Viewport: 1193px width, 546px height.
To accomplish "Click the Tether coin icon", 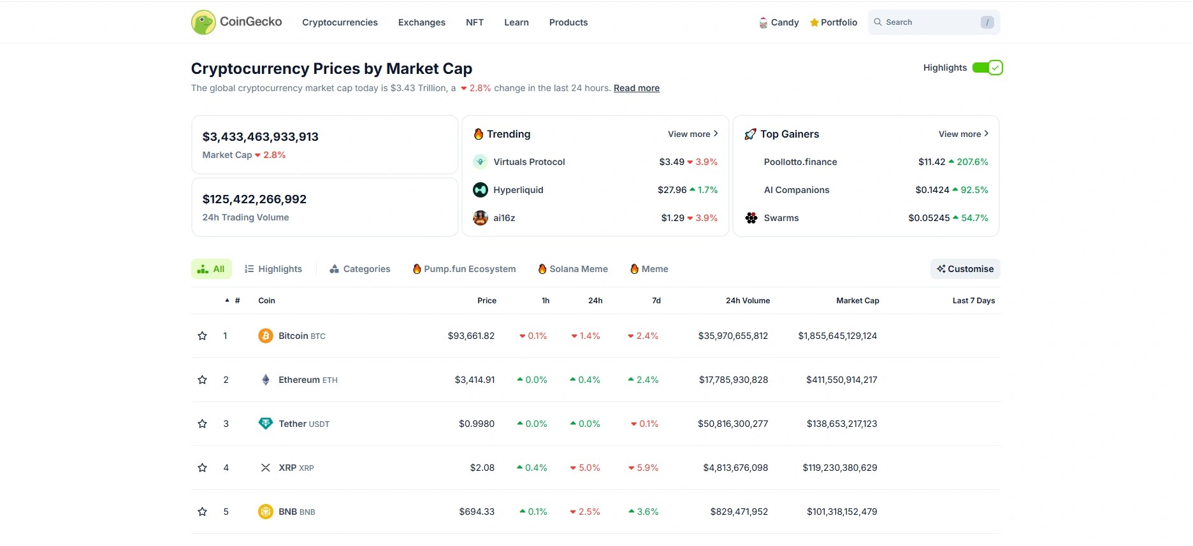I will [265, 424].
